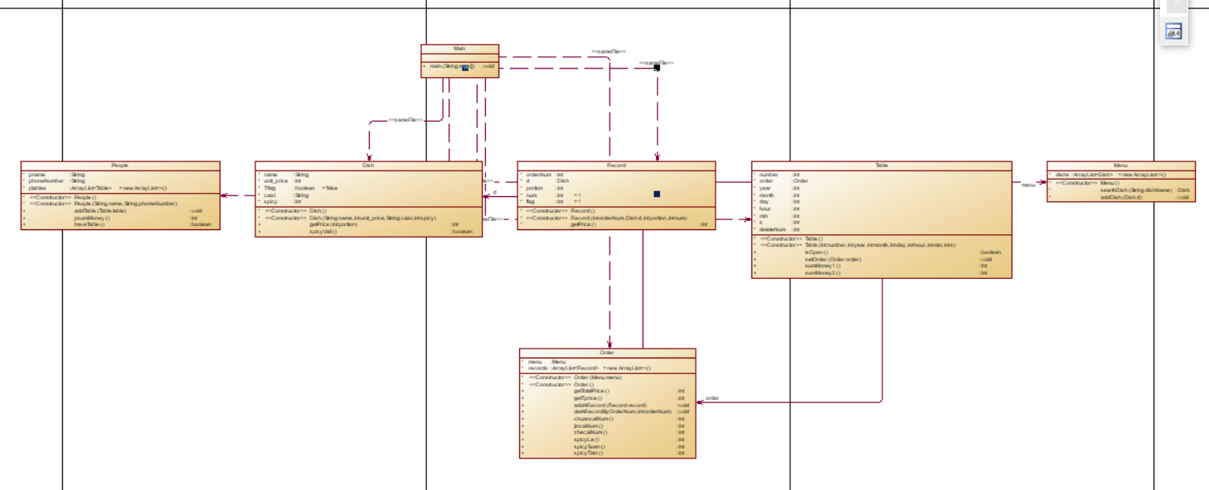This screenshot has width=1209, height=490.
Task: Click the isOpen() operation in Table
Action: [816, 252]
